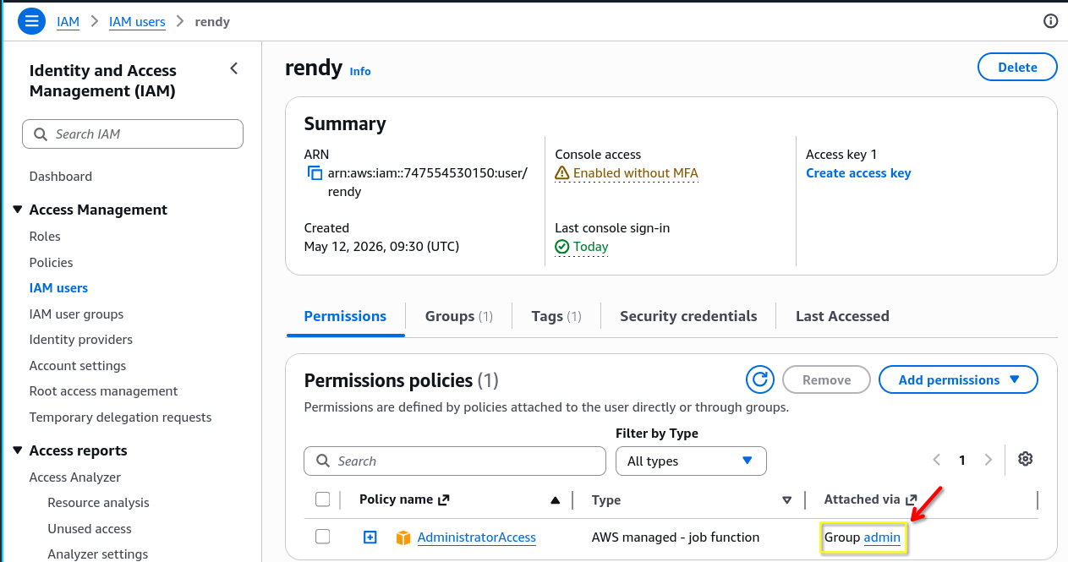Click the Type column header
1068x562 pixels.
pos(606,500)
